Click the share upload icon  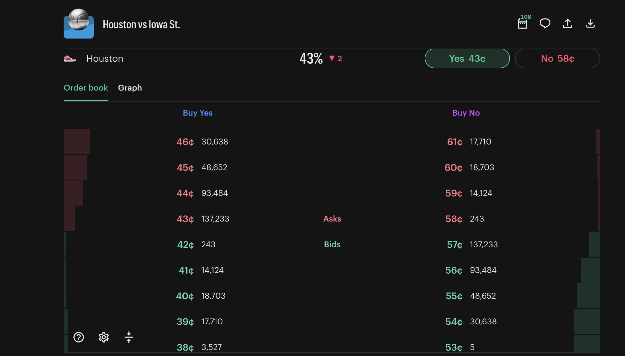tap(568, 24)
